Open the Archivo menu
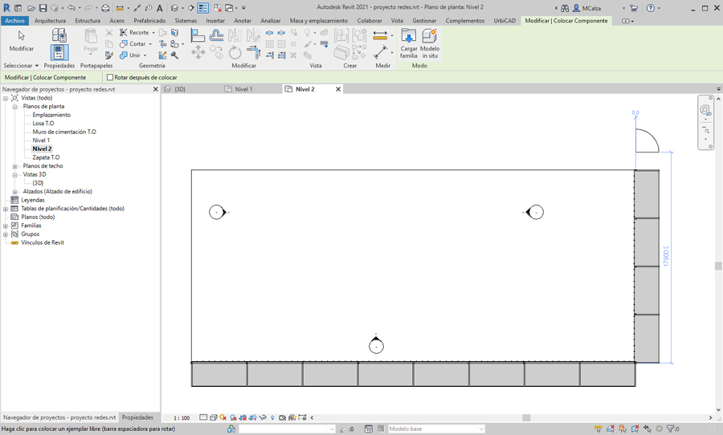723x435 pixels. click(14, 21)
